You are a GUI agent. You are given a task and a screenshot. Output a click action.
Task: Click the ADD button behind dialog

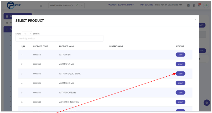[x=202, y=51]
